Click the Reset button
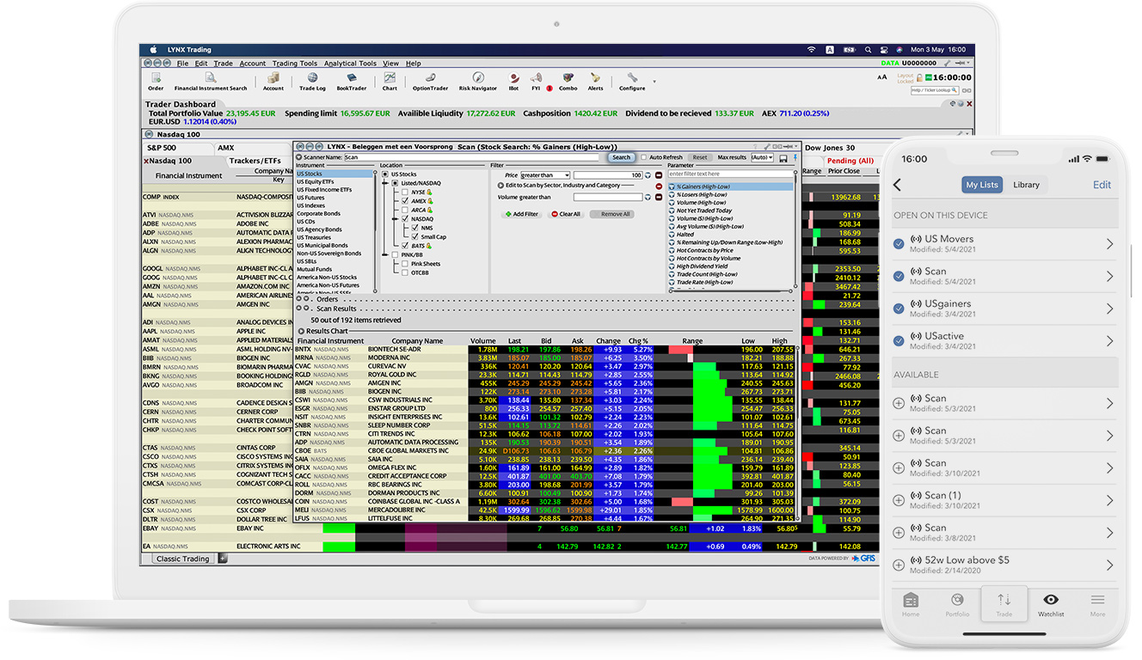The height and width of the screenshot is (660, 1142). click(x=700, y=157)
